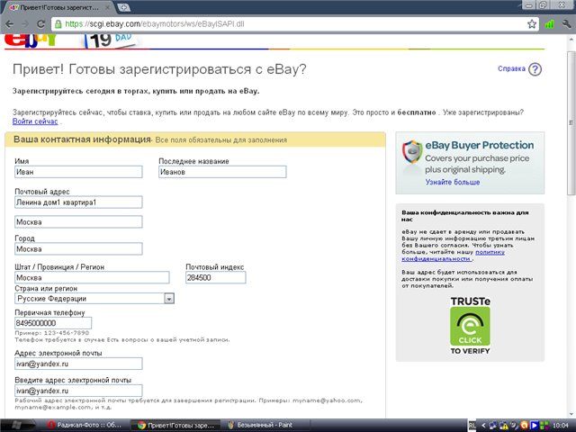Click second address line field under 'Почтовый адрес'
This screenshot has height=432, width=576.
pos(78,222)
